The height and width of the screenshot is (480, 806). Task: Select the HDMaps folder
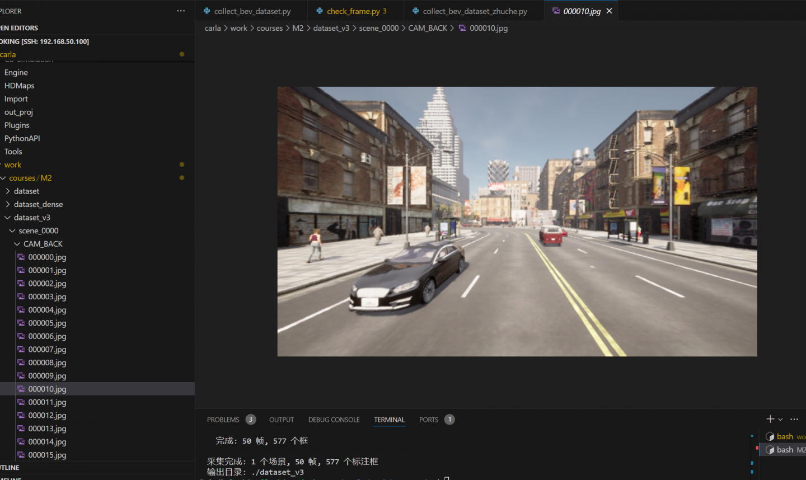20,86
